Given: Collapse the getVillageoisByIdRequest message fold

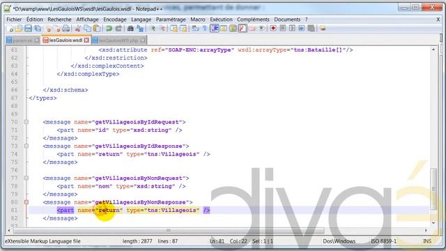Looking at the screenshot, I should tap(26, 122).
